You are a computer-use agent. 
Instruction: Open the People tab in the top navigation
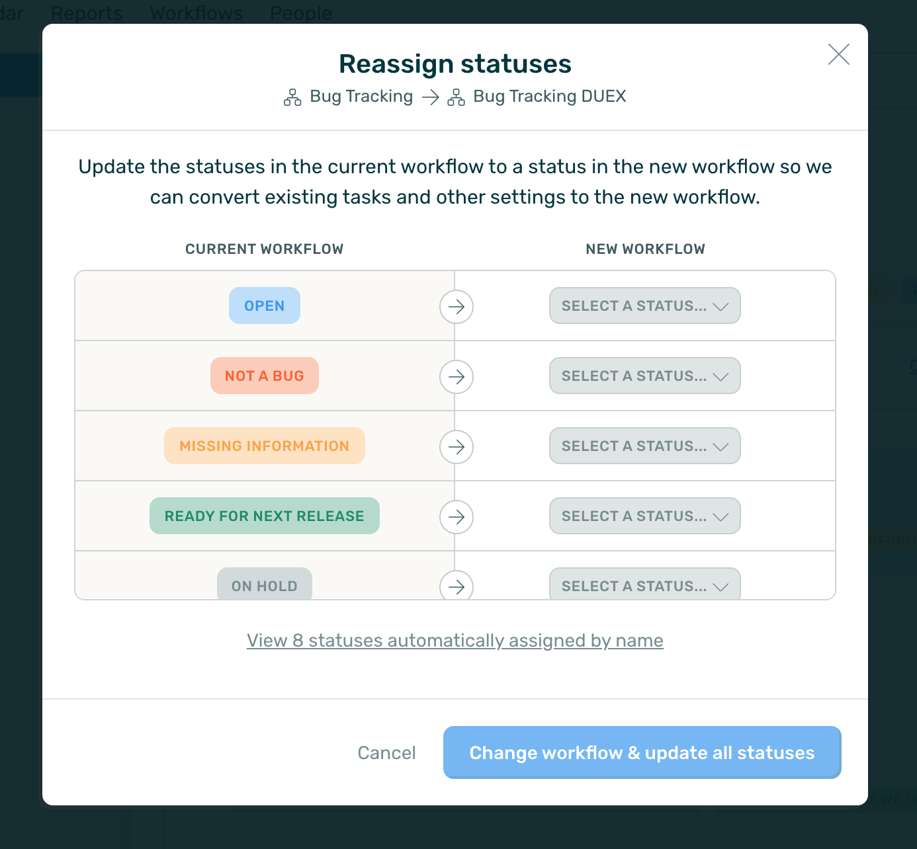(301, 13)
